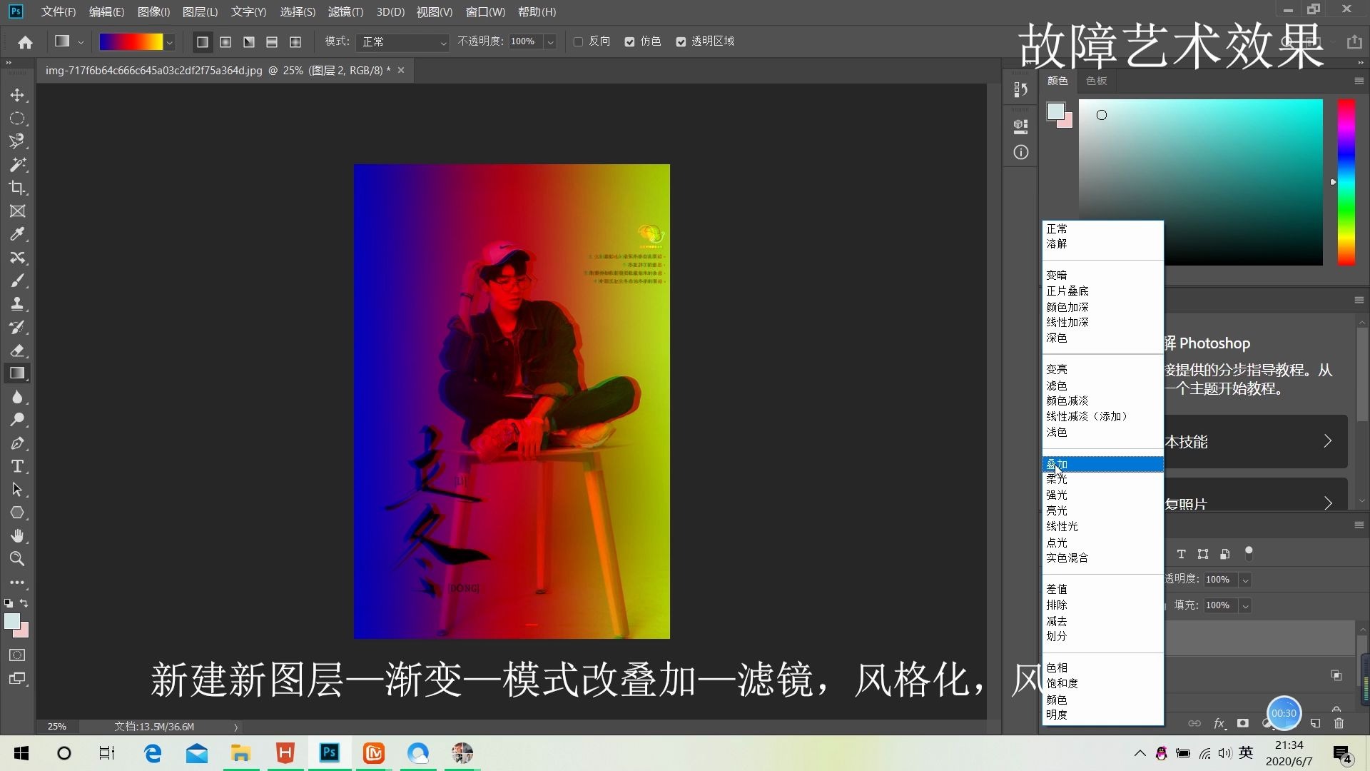
Task: Switch to the 色板 Swatches tab
Action: [x=1096, y=81]
